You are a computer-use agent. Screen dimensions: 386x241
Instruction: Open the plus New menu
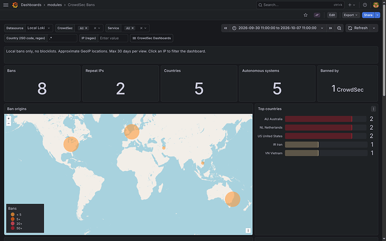(x=351, y=5)
